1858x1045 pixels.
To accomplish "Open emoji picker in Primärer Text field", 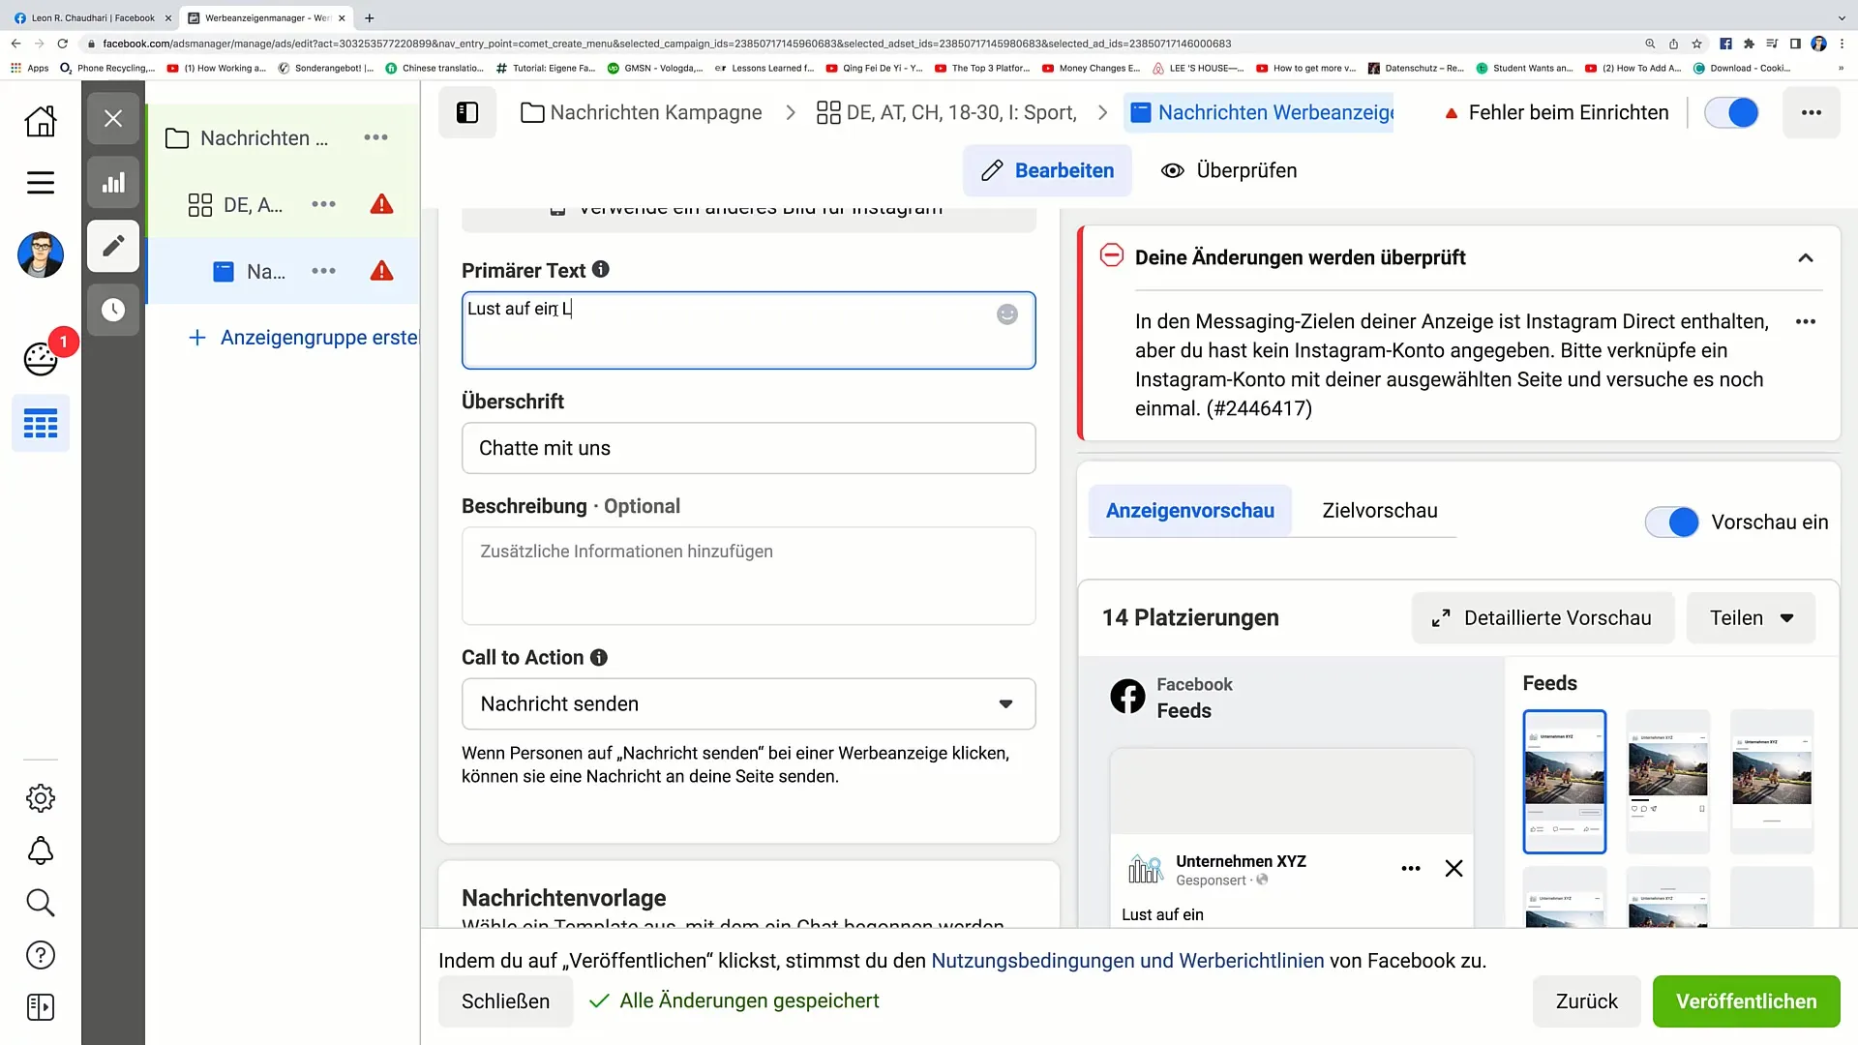I will pyautogui.click(x=1007, y=314).
